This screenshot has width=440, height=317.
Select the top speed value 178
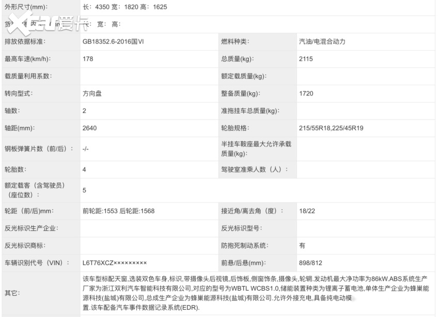coord(88,59)
